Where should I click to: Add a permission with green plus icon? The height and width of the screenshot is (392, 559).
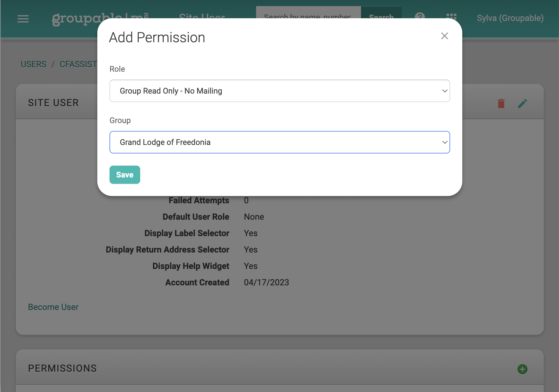tap(522, 369)
